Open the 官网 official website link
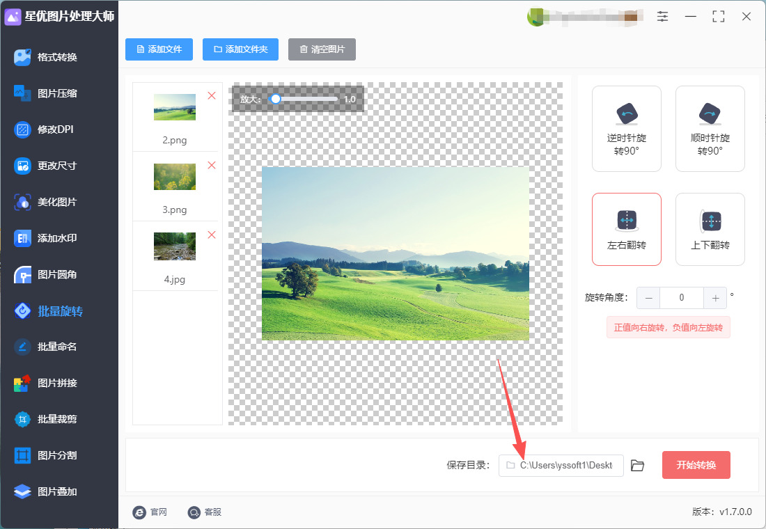The image size is (766, 529). [x=150, y=512]
